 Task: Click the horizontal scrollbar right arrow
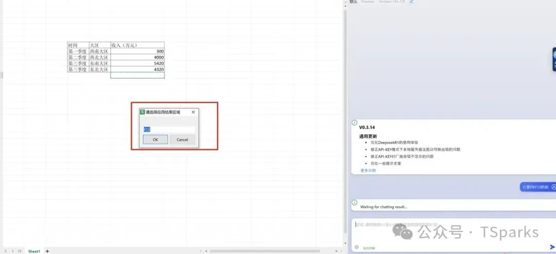pos(337,251)
